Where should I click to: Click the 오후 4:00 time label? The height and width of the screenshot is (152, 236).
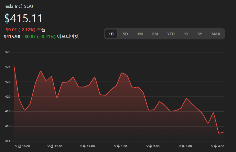[217, 146]
